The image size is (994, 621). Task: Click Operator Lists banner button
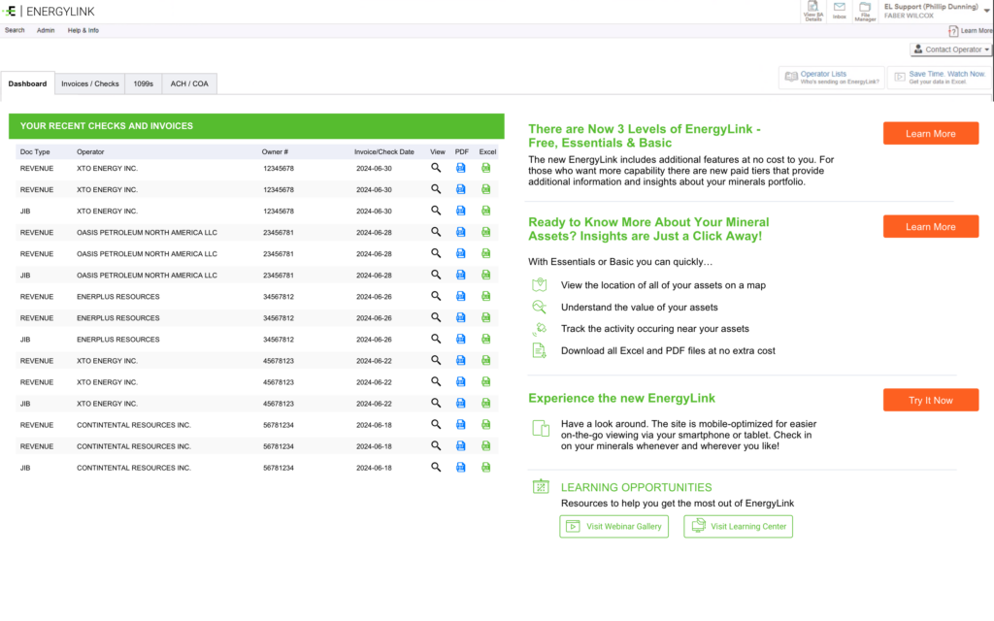coord(831,78)
